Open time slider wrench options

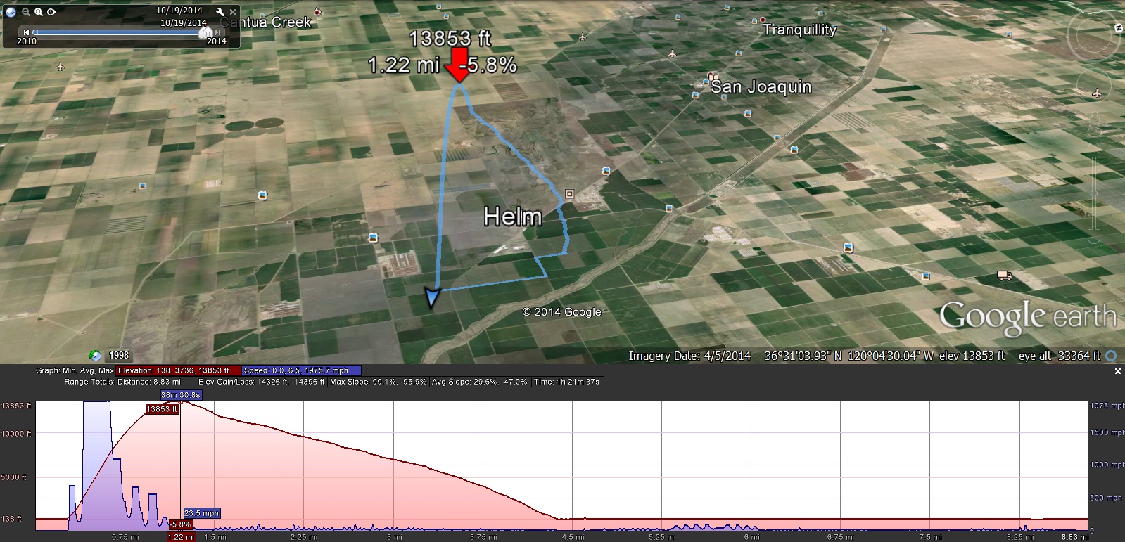(220, 12)
